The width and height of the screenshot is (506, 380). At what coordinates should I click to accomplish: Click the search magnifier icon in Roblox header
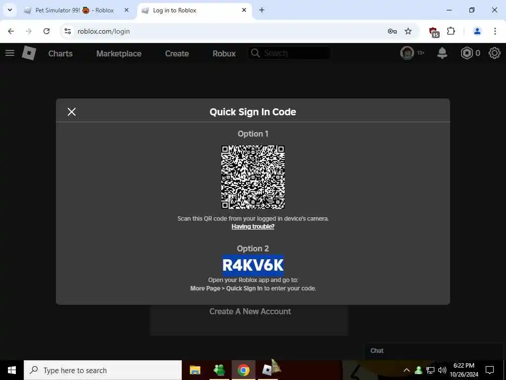[255, 53]
